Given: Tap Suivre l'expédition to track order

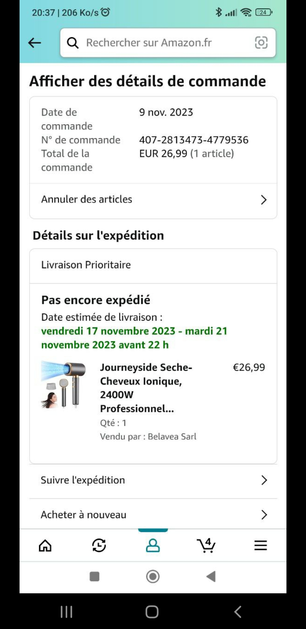Looking at the screenshot, I should (83, 480).
